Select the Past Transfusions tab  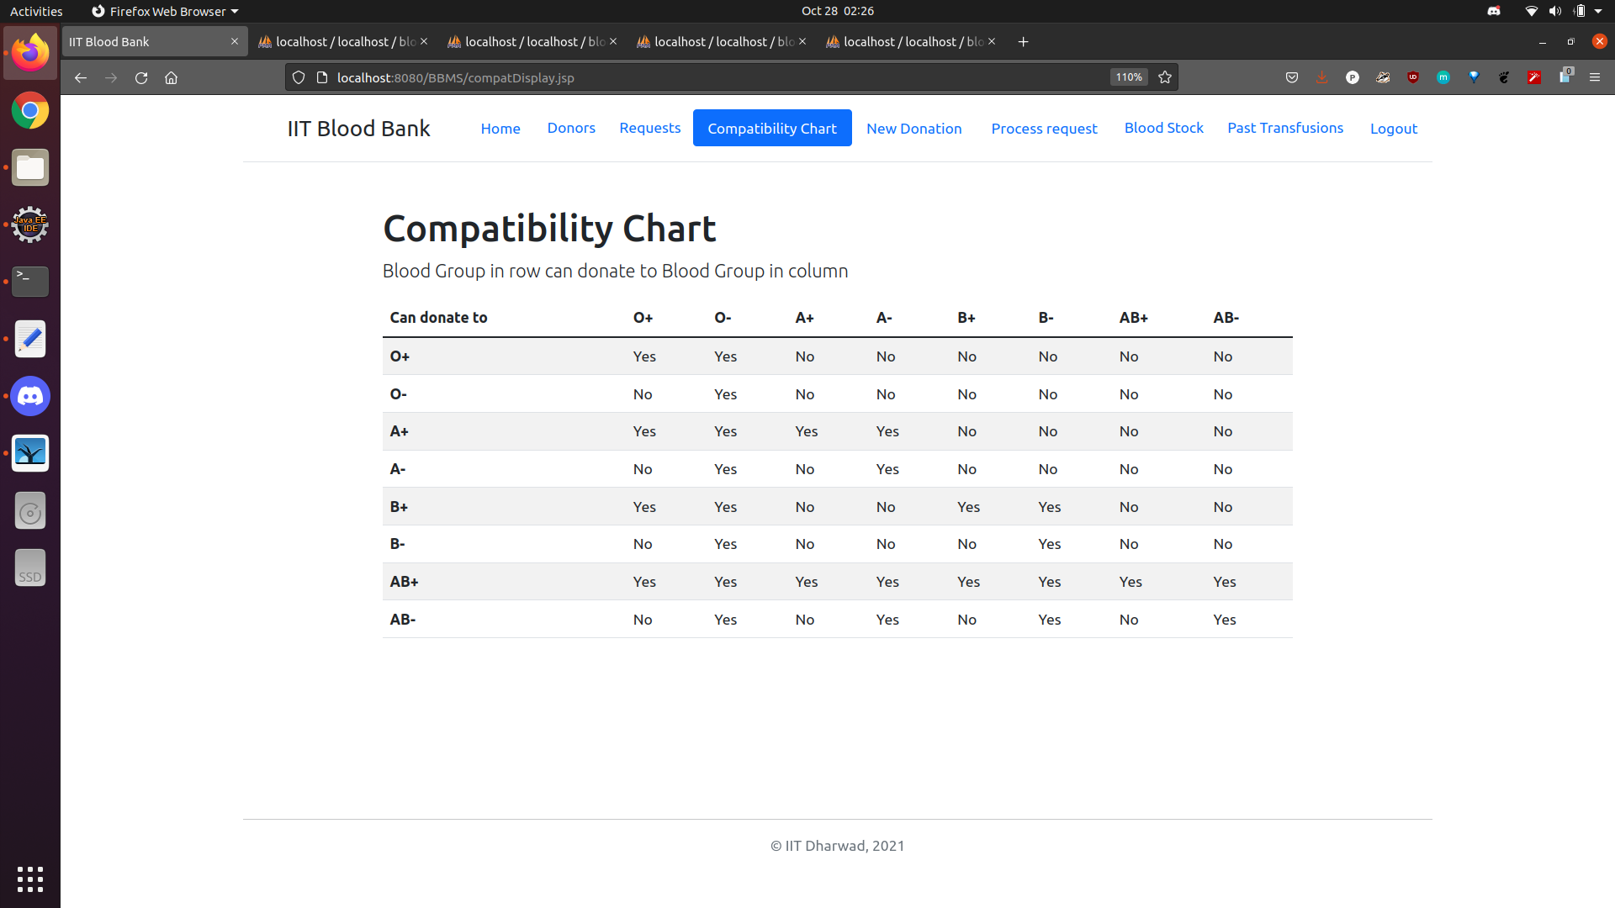(x=1285, y=126)
